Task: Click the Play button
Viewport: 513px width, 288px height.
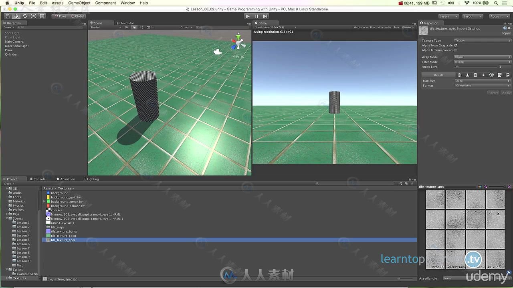Action: [248, 16]
